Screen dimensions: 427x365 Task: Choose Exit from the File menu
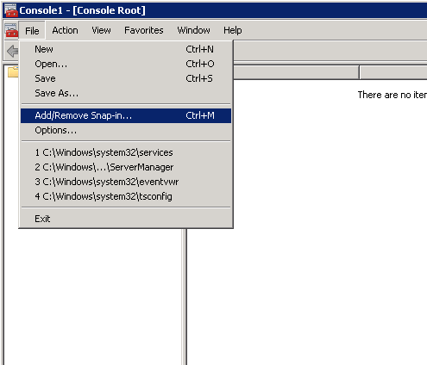point(126,219)
